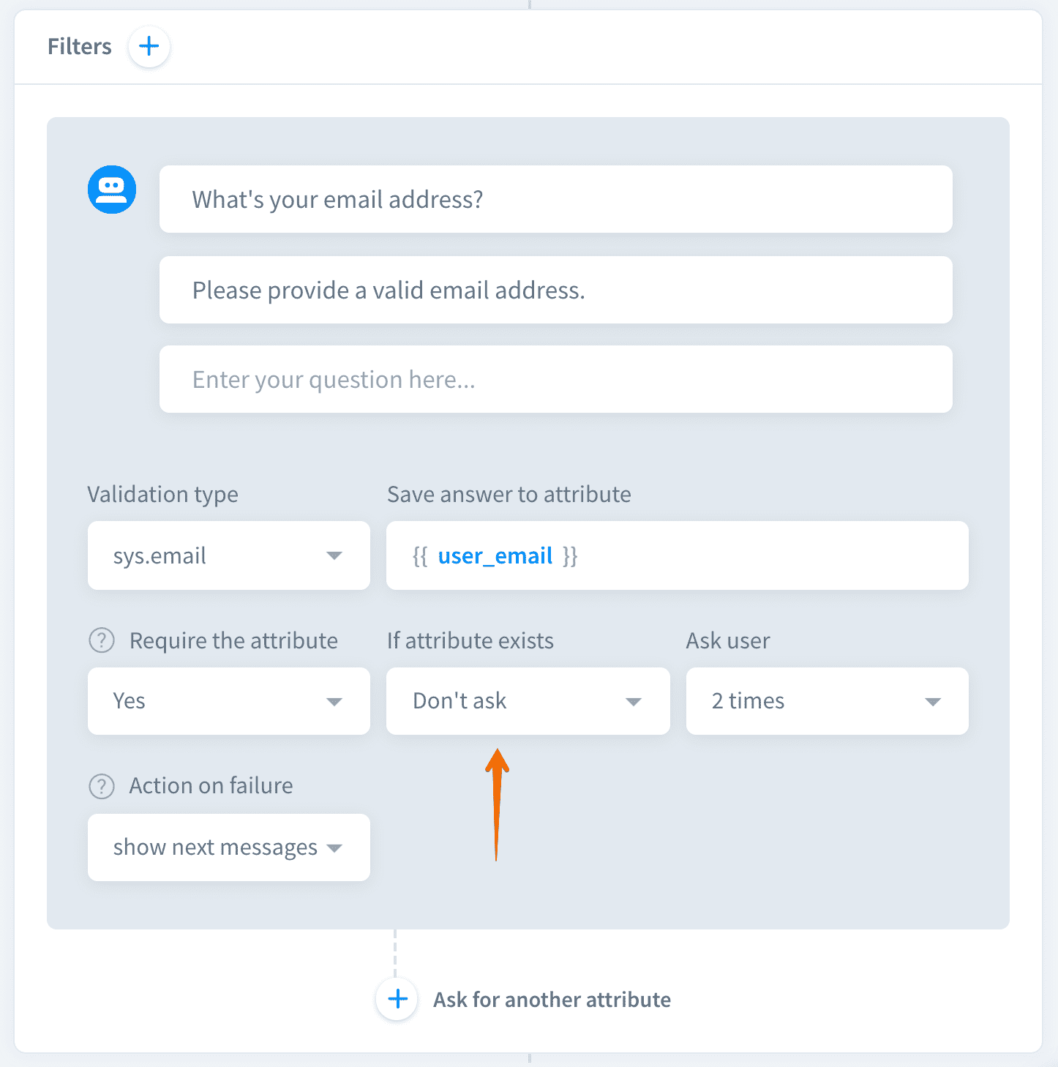Click the "What's your email address?" field

point(555,199)
